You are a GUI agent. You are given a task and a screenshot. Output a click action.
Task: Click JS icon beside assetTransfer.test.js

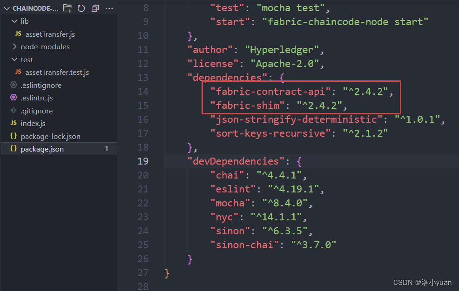pos(18,72)
